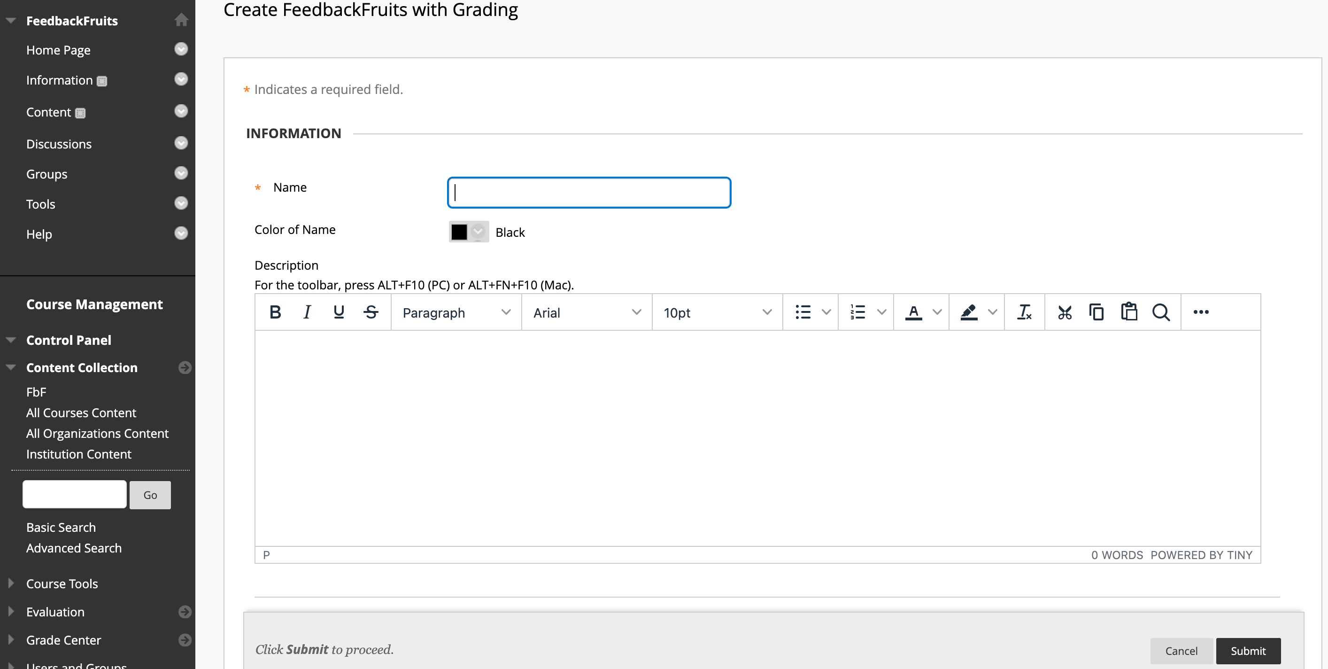Open the Tools item options chevron

point(181,202)
